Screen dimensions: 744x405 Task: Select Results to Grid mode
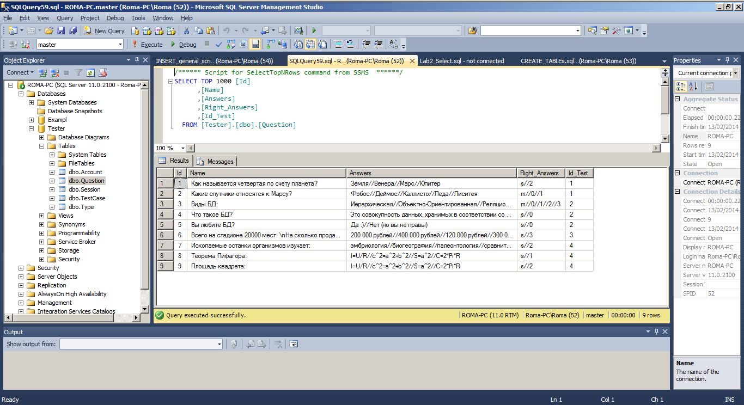coord(310,44)
